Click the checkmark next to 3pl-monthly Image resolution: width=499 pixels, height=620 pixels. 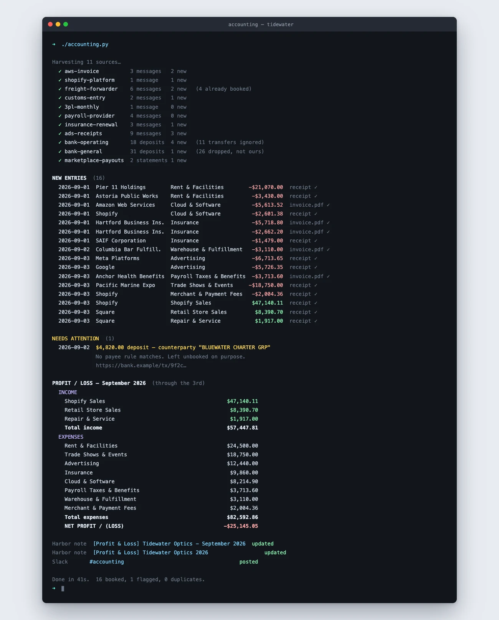pos(60,107)
